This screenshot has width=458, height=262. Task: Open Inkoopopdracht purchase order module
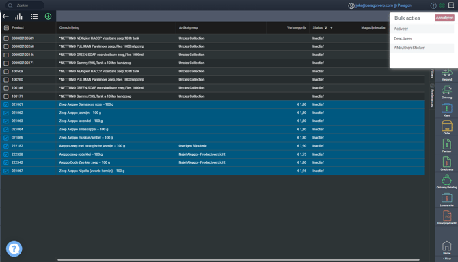click(446, 218)
